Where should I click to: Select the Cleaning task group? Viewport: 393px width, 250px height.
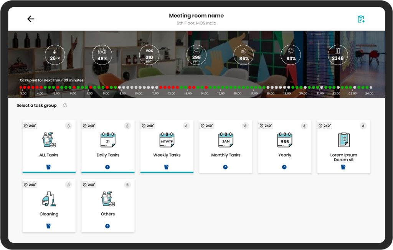tap(49, 205)
